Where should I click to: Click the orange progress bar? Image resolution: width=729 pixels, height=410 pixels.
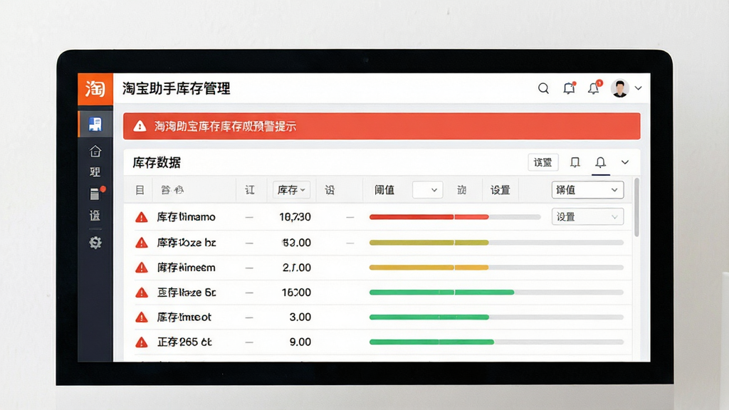pos(496,268)
